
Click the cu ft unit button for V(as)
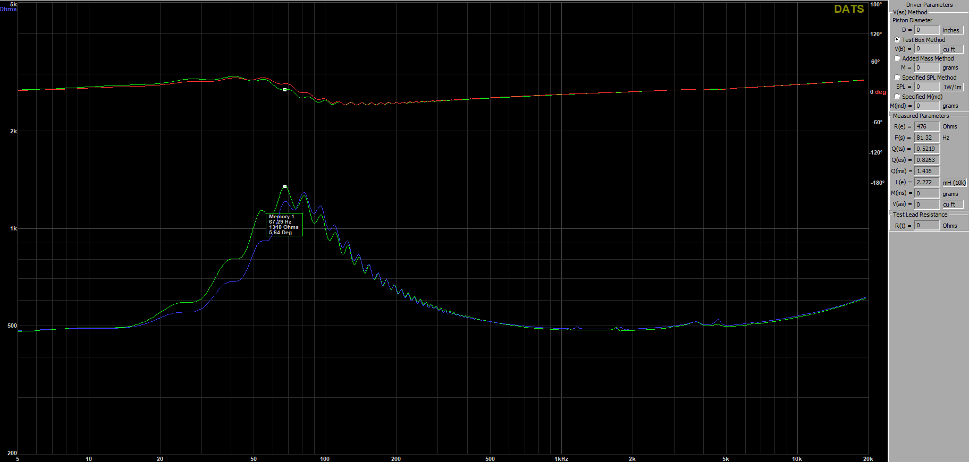coord(951,204)
